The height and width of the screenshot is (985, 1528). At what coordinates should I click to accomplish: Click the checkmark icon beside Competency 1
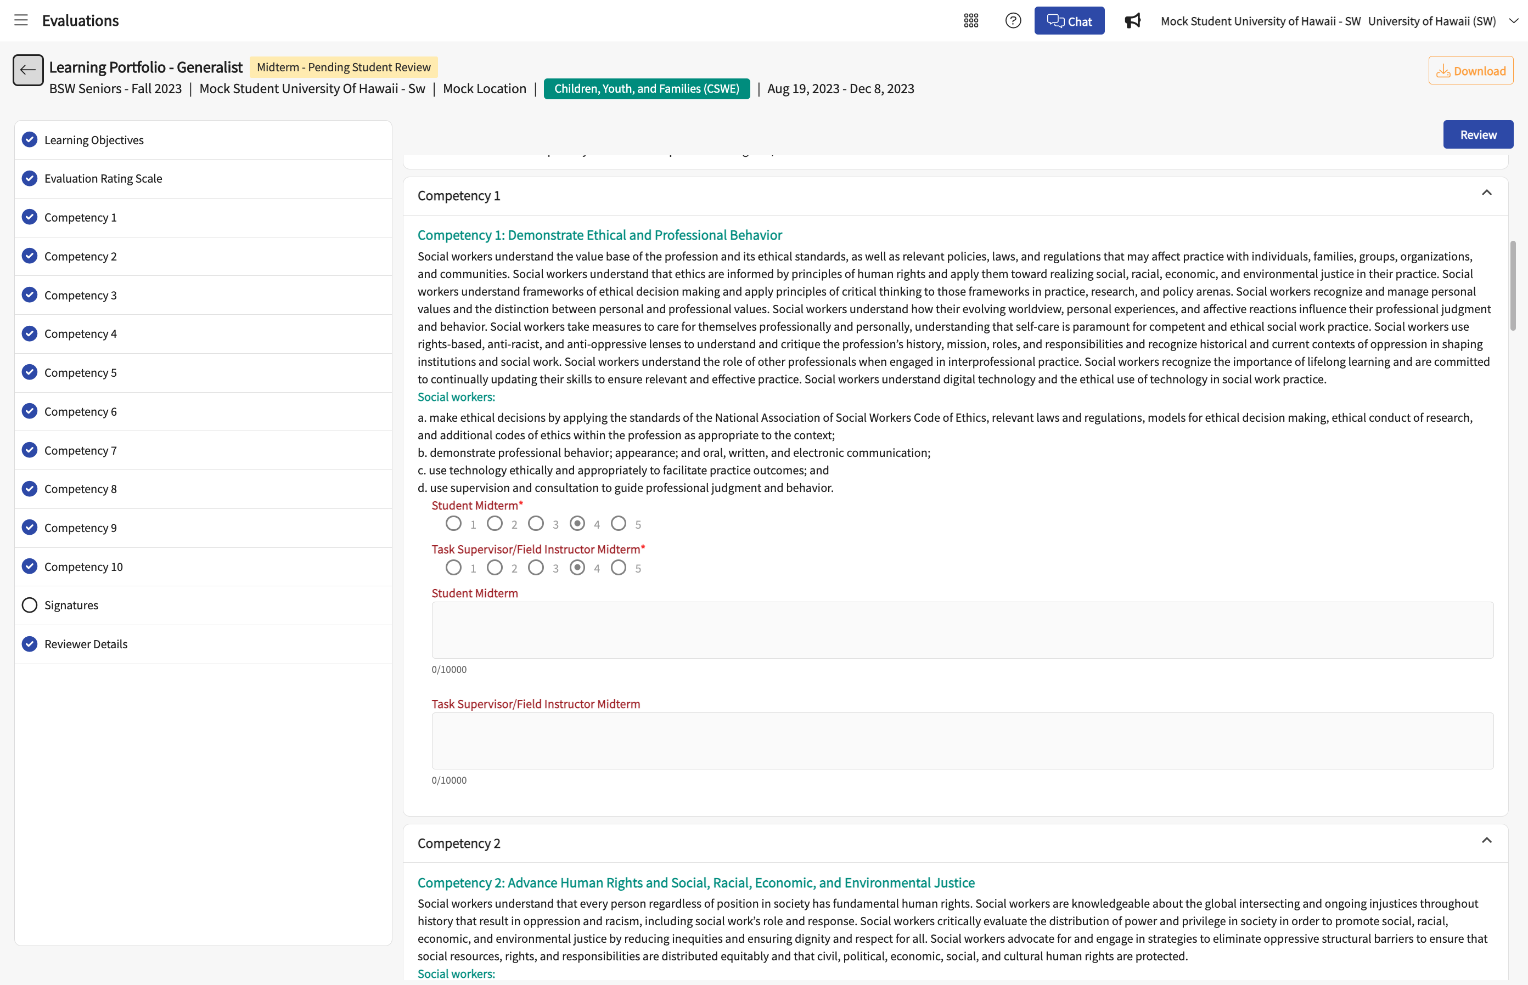(30, 217)
